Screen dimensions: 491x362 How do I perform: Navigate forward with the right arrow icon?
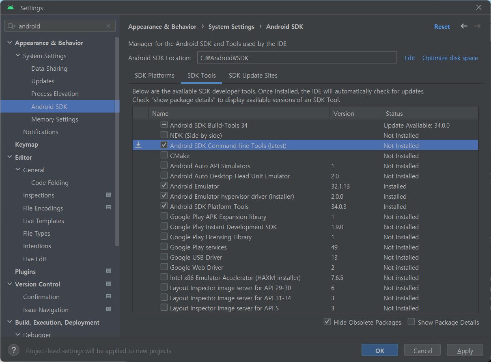click(x=477, y=26)
